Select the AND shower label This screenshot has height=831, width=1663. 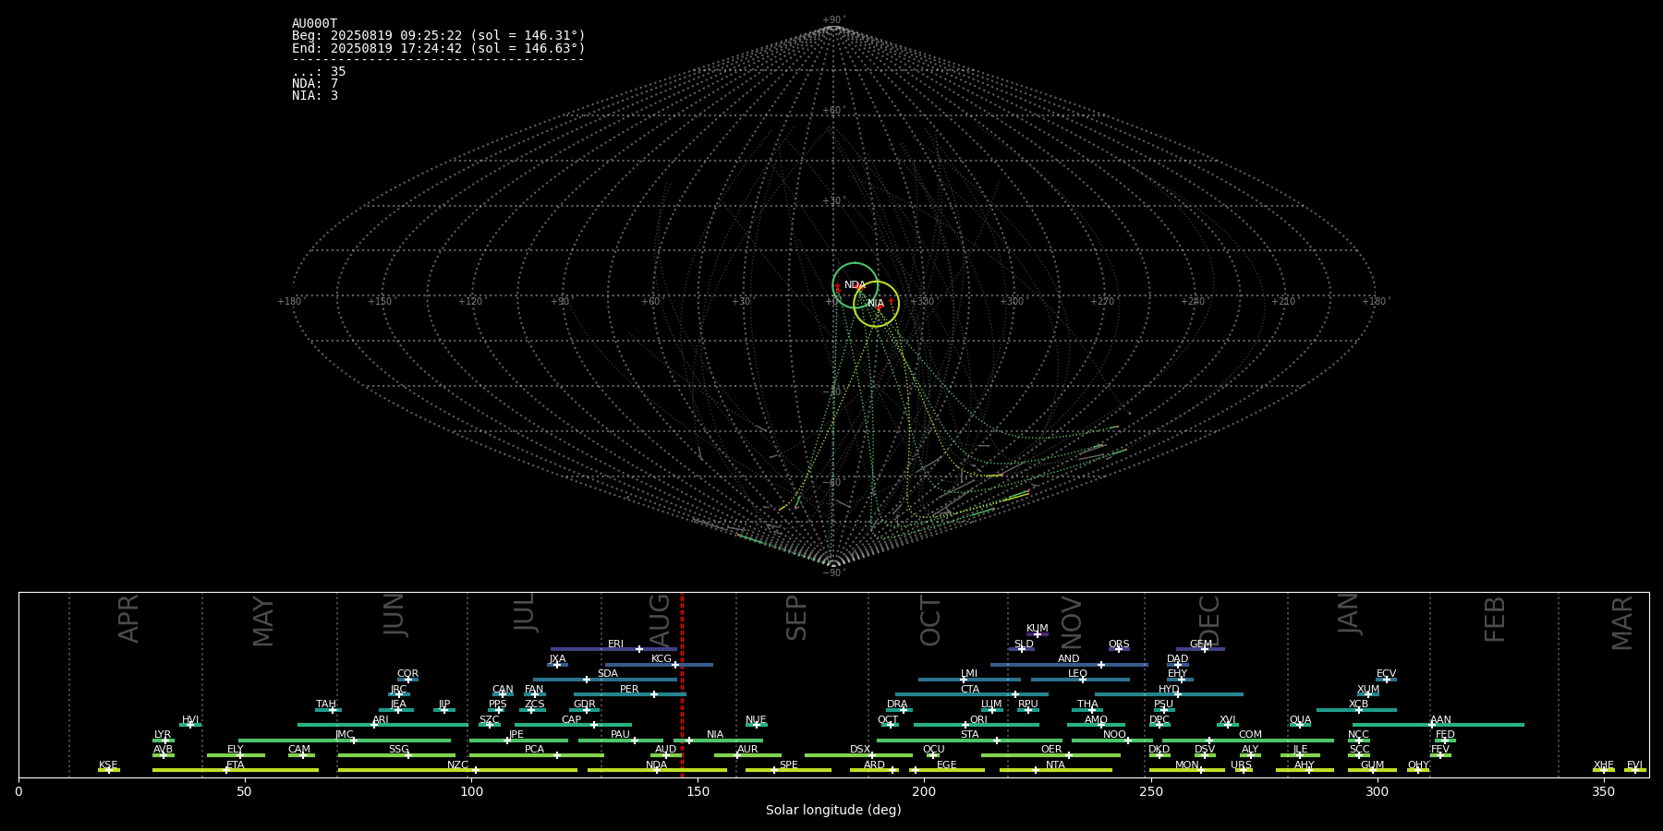point(1069,659)
